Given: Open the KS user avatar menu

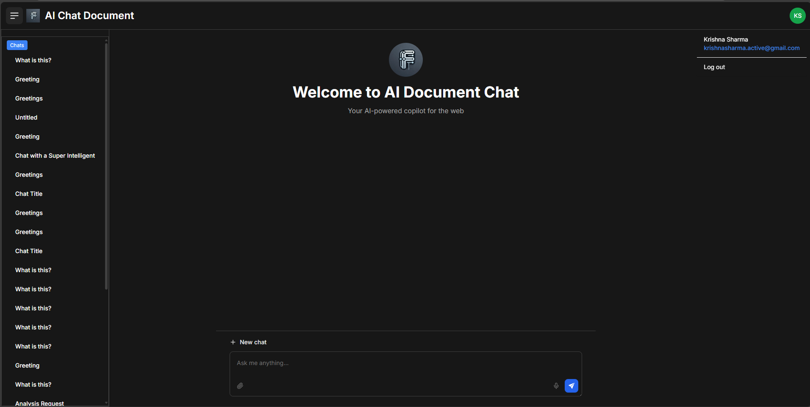Looking at the screenshot, I should (797, 16).
